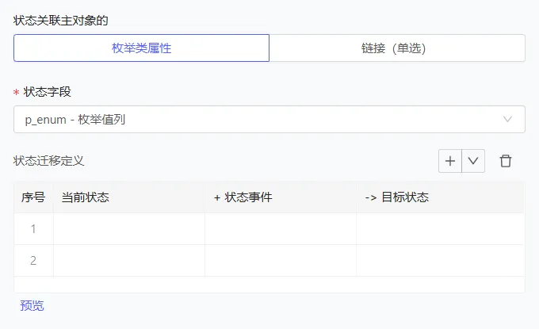Switch to 链接（单选） option
Image resolution: width=539 pixels, height=329 pixels.
(397, 48)
